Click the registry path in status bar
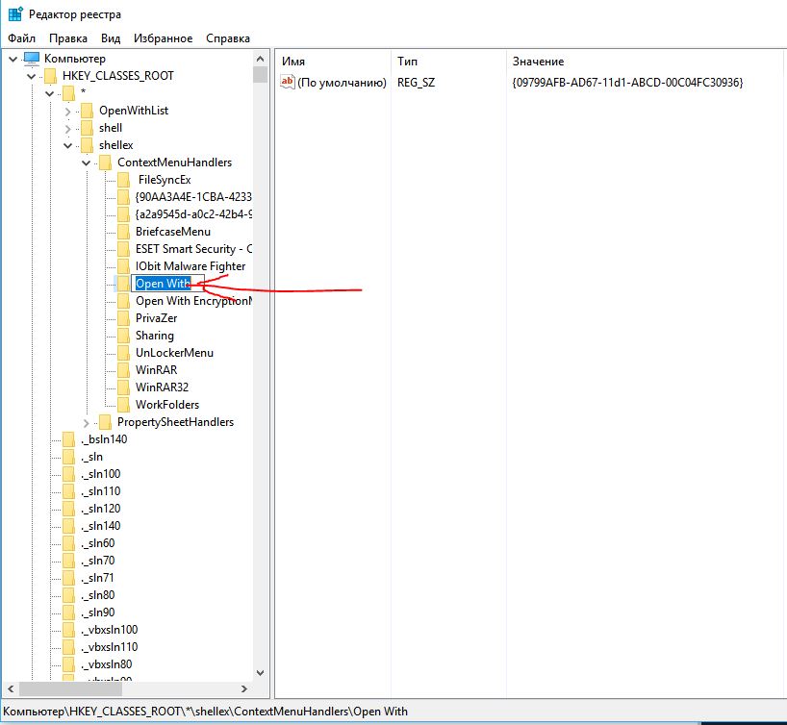787x725 pixels. point(205,712)
